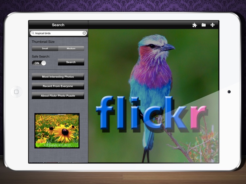Screen dimensions: 246x184
Task: Clear the tropical birds search text
Action: (x=84, y=33)
